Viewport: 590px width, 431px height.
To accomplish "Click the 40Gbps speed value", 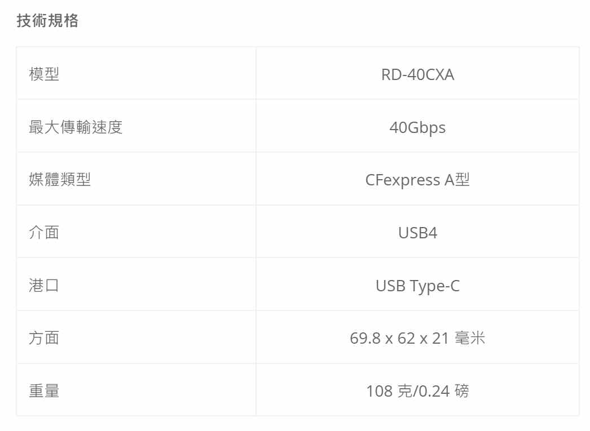I will click(x=417, y=127).
